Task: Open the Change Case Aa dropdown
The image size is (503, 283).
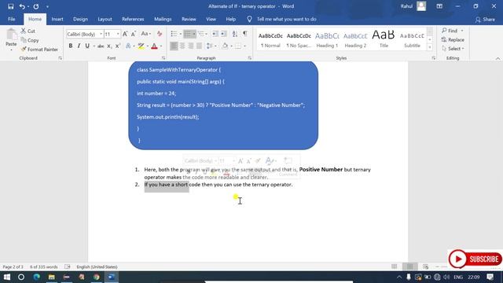Action: [146, 34]
